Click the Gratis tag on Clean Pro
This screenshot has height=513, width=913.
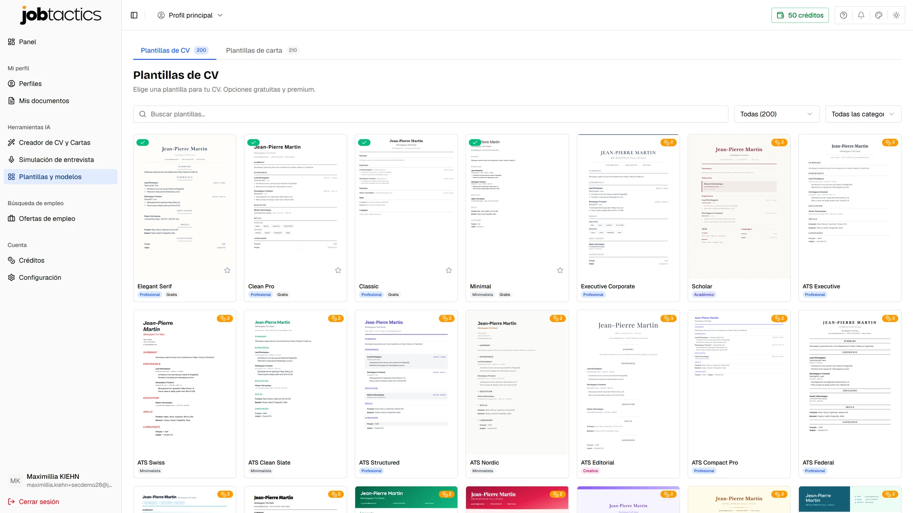click(282, 294)
